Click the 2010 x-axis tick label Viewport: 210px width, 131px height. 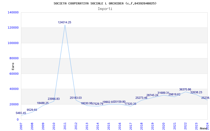point(54,126)
